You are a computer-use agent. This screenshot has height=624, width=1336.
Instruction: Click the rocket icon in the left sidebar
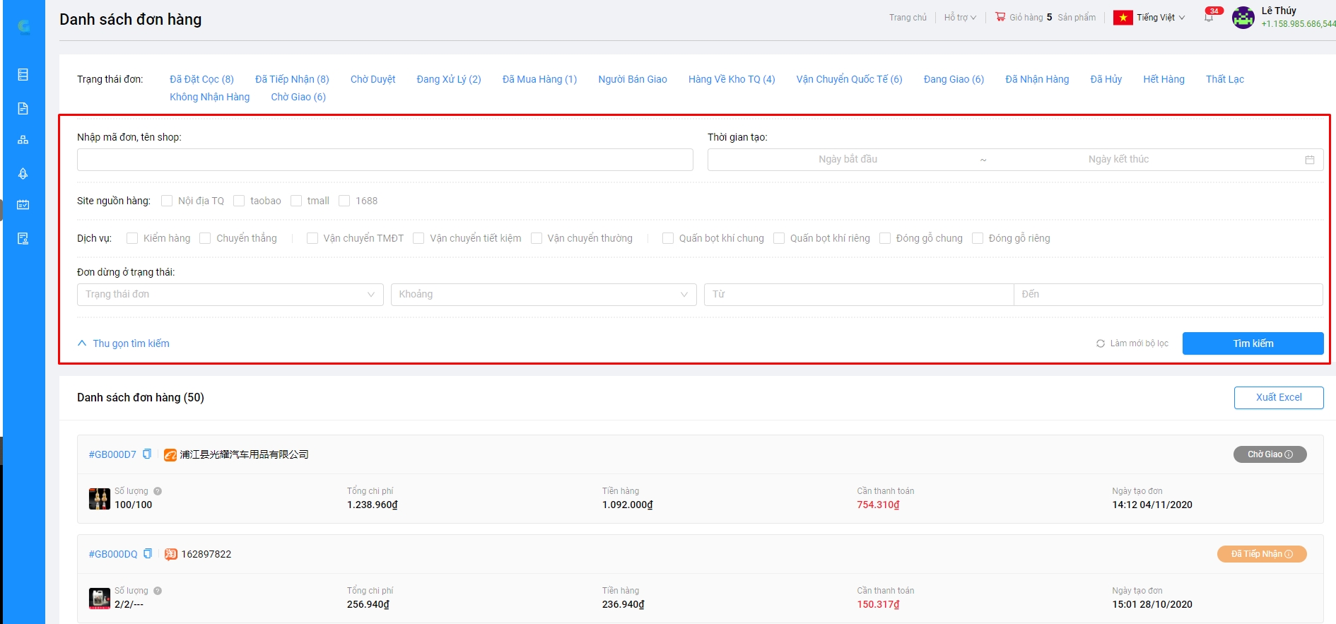(x=23, y=174)
